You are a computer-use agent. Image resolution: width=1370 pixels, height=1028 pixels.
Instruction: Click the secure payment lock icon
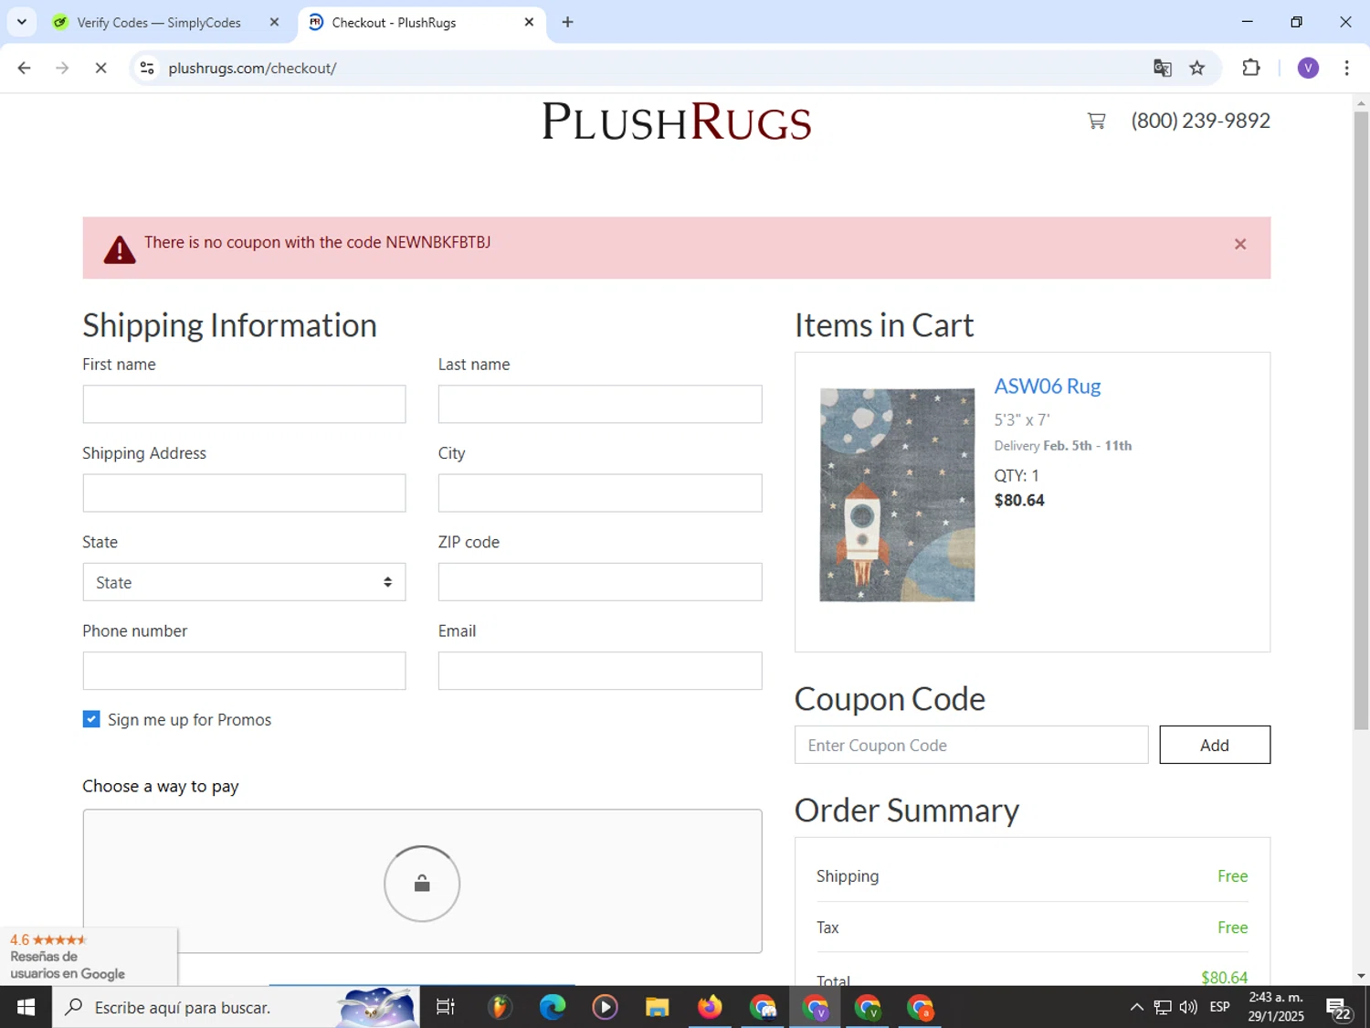pyautogui.click(x=422, y=884)
